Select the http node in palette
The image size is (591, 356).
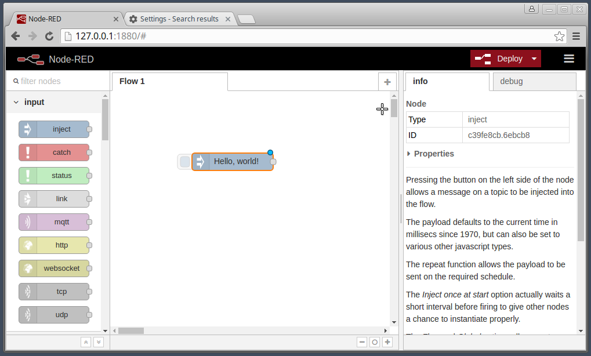click(x=54, y=245)
